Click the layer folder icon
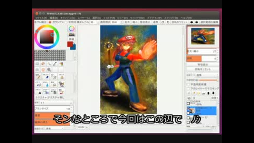254x143 pixels. tap(199, 93)
